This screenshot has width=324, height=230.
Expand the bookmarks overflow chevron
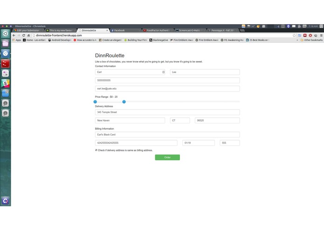tap(297, 40)
